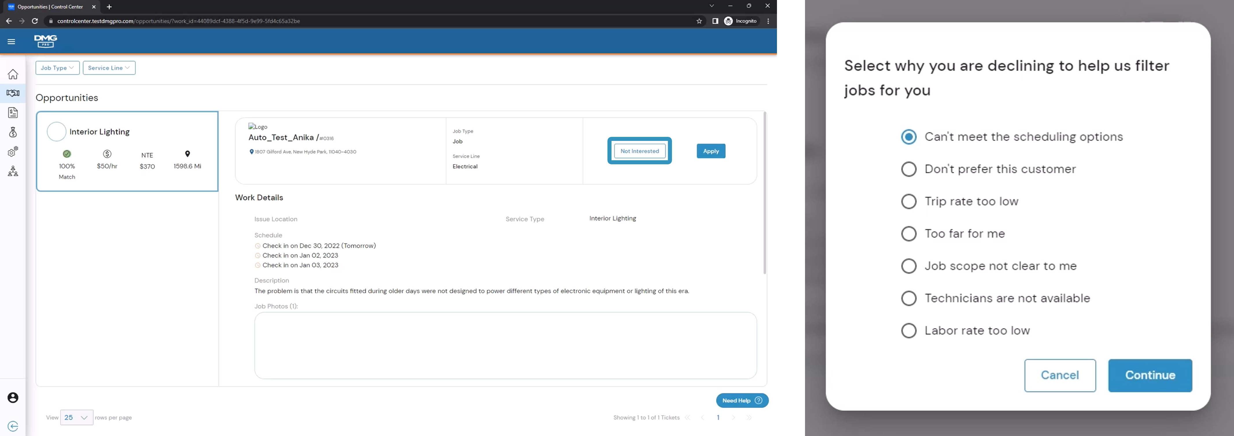Open the browser side panel icon
The height and width of the screenshot is (436, 1234).
(x=715, y=21)
